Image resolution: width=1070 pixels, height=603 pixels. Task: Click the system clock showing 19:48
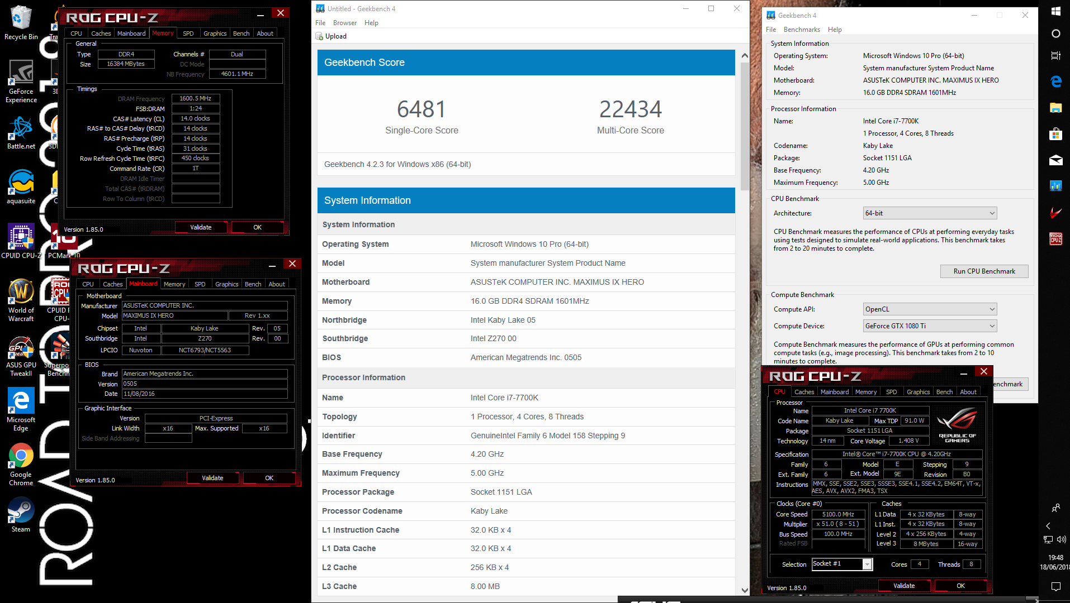click(1055, 557)
